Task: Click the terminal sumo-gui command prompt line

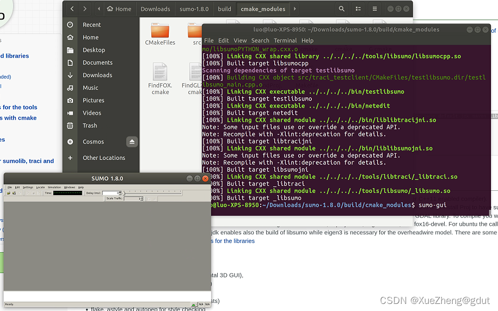Action: click(329, 205)
